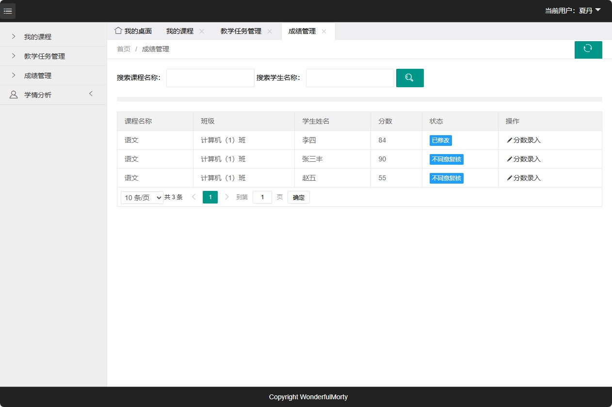The height and width of the screenshot is (407, 612).
Task: Click the 已修改 status badge for 李四
Action: [x=440, y=140]
